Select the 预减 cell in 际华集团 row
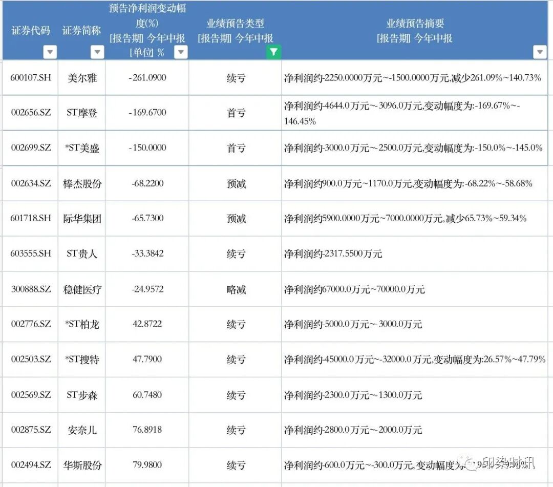553x487 pixels. point(235,218)
